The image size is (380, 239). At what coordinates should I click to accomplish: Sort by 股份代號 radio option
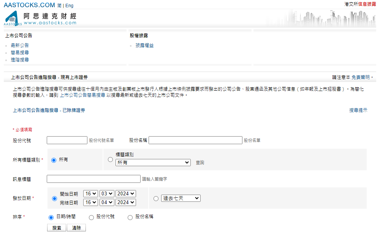[91, 217]
